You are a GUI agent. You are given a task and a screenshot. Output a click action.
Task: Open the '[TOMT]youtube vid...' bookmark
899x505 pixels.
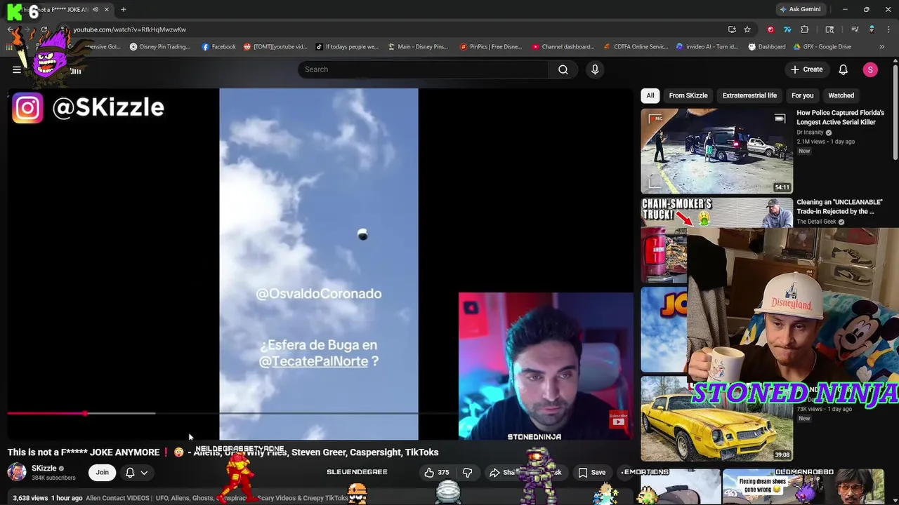[275, 47]
